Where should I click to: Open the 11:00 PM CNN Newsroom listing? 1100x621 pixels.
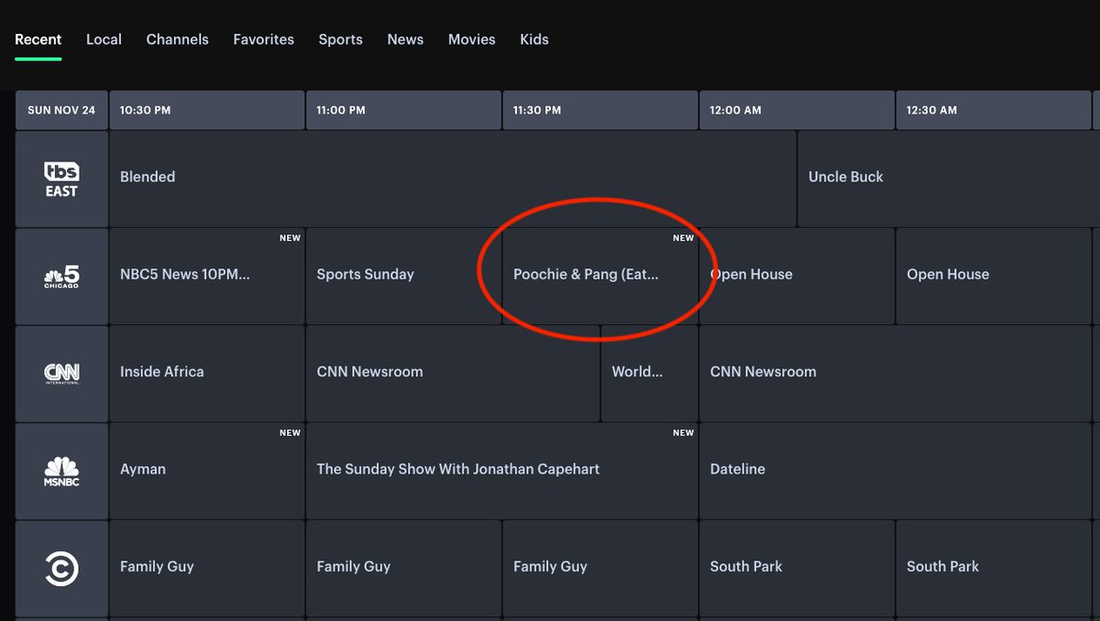(453, 374)
